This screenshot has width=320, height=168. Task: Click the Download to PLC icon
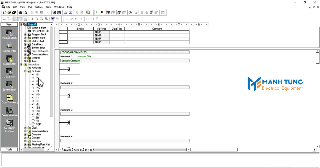click(71, 12)
